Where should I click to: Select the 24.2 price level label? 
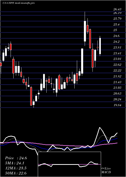pos(116,42)
